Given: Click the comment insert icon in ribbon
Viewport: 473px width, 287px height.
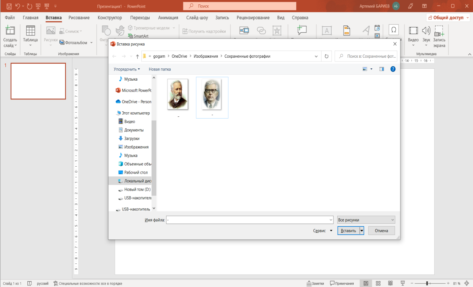Looking at the screenshot, I should tap(302, 30).
